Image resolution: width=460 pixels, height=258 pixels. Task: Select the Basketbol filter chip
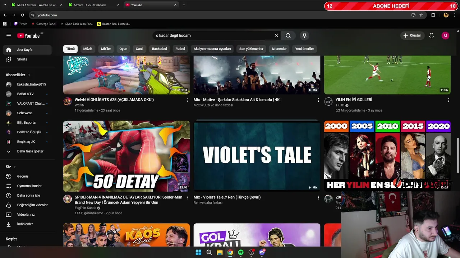(x=160, y=49)
